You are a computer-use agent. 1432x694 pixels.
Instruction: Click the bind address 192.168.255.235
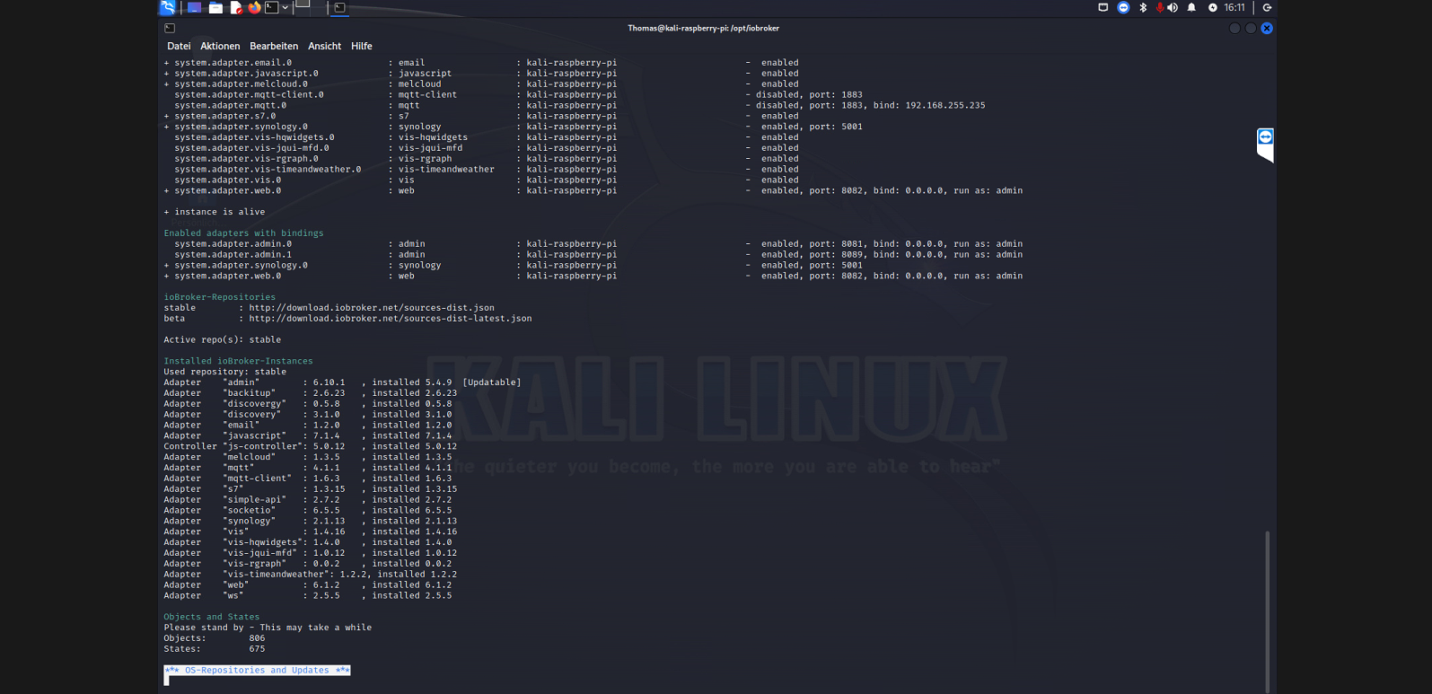pyautogui.click(x=945, y=105)
